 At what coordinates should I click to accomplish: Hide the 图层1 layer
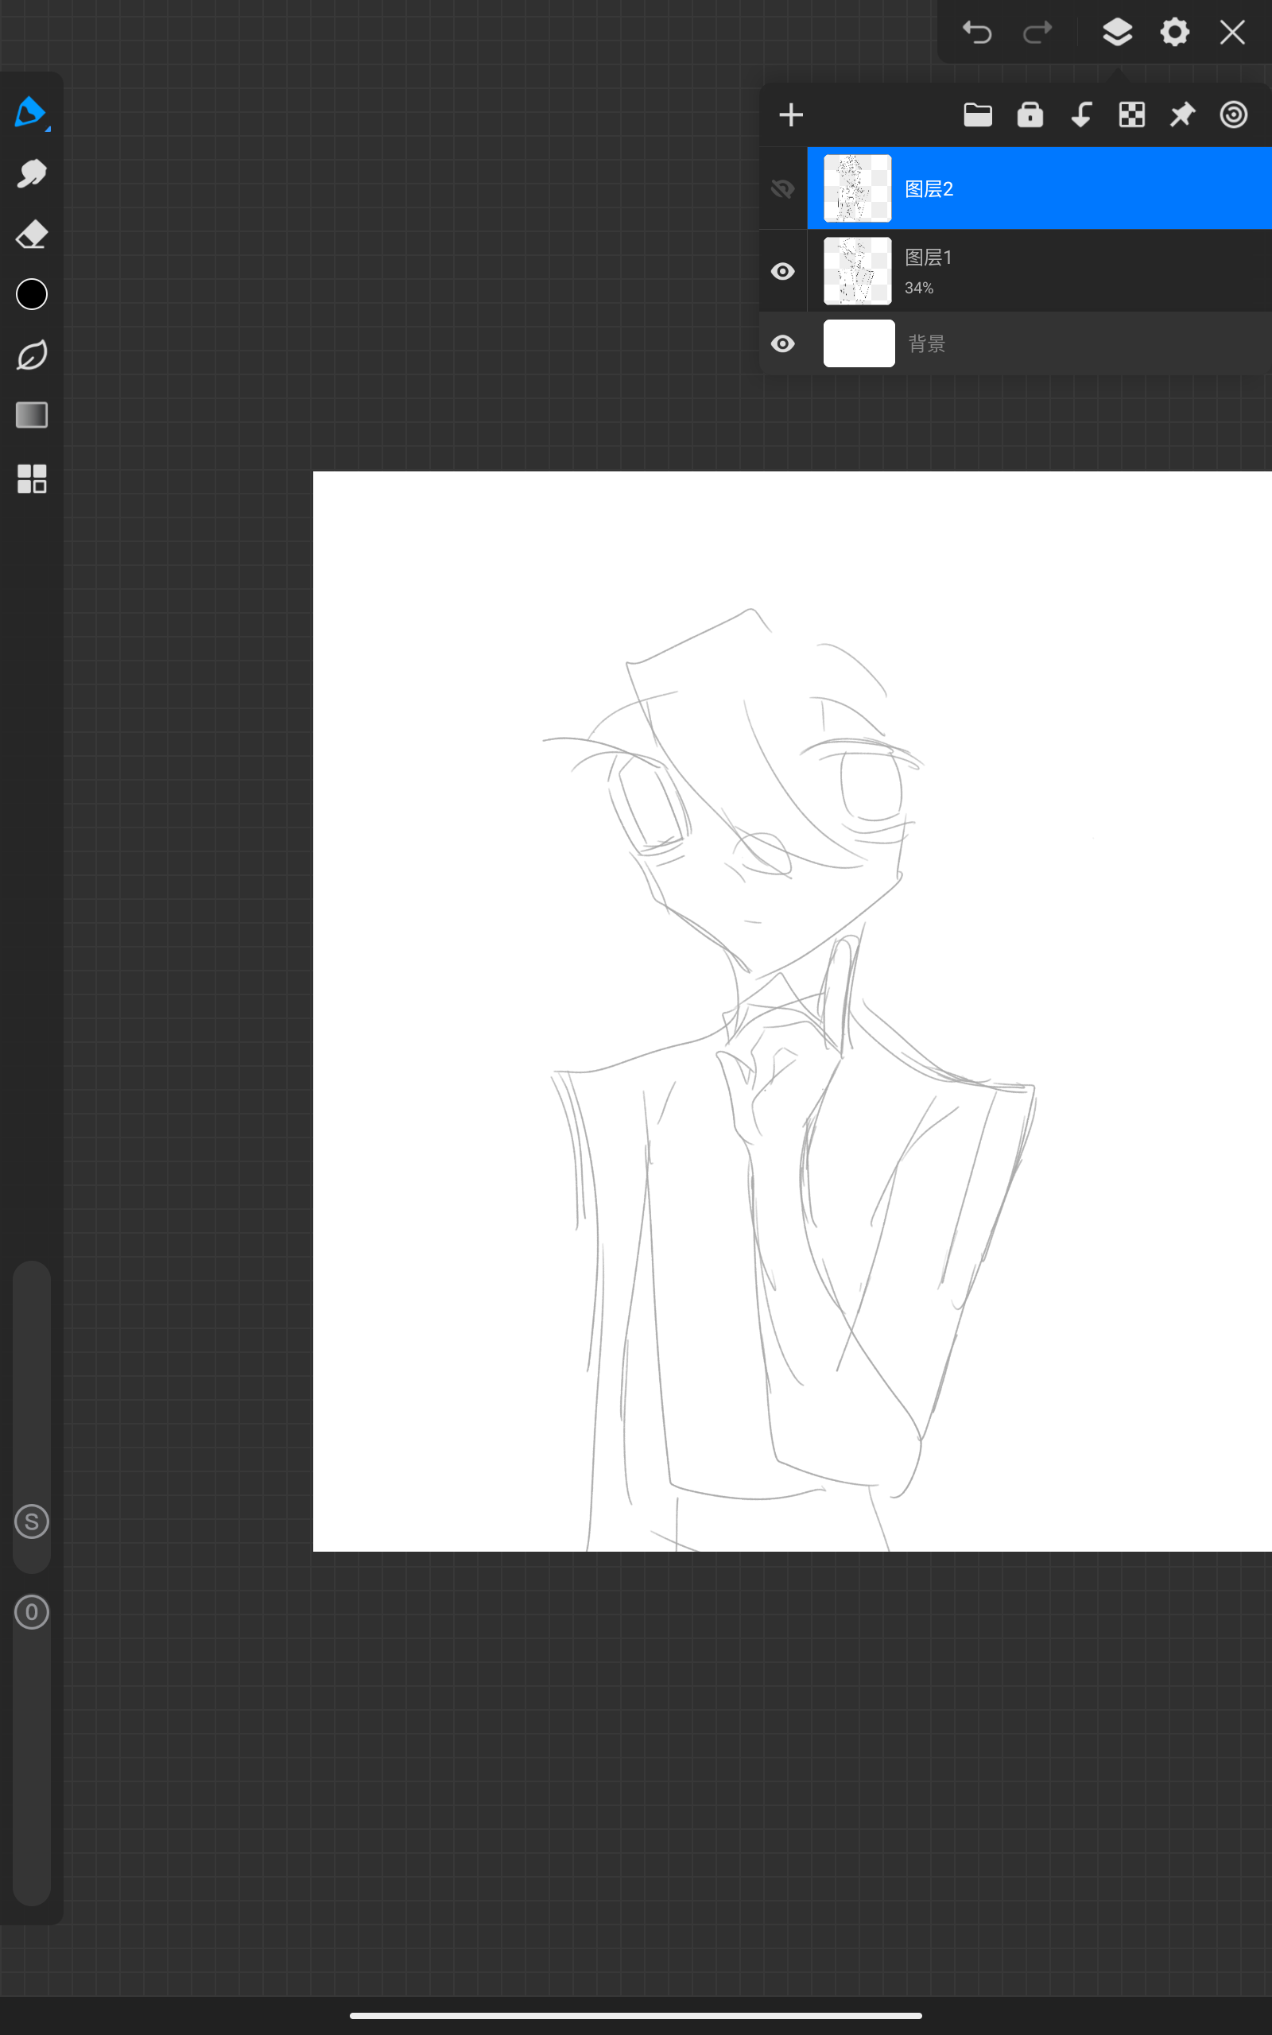coord(782,272)
